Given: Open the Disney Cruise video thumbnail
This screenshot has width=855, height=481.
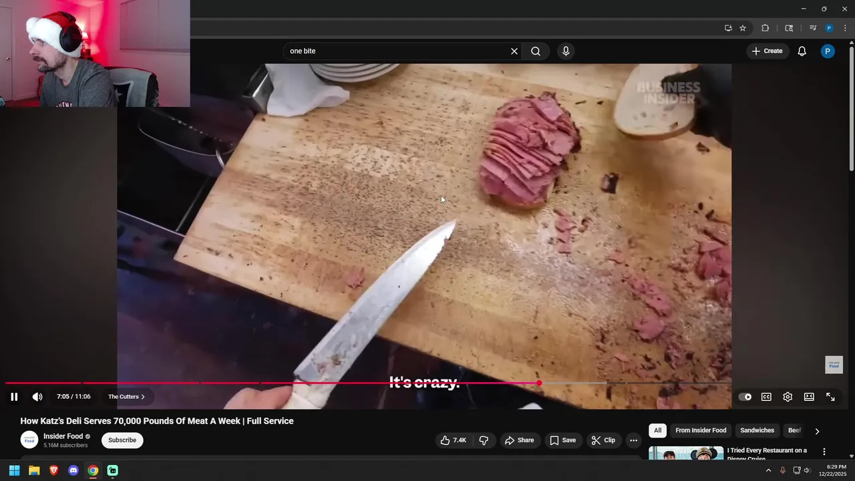Looking at the screenshot, I should click(x=686, y=453).
